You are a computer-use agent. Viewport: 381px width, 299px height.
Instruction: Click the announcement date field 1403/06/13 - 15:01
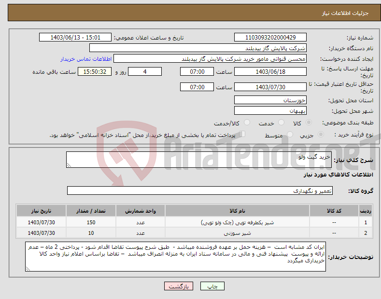(x=75, y=38)
